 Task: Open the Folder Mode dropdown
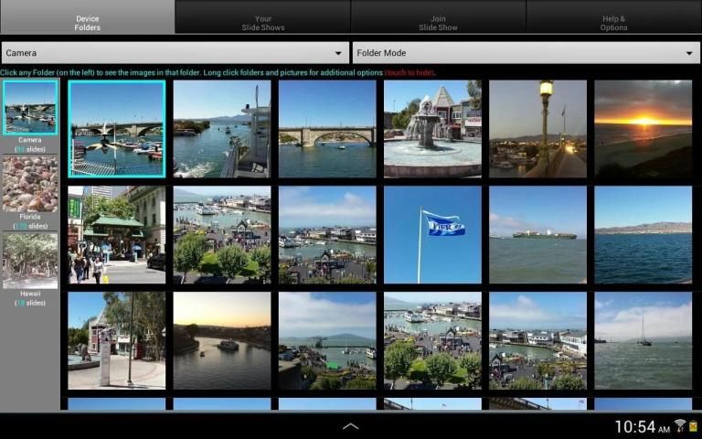click(x=526, y=53)
